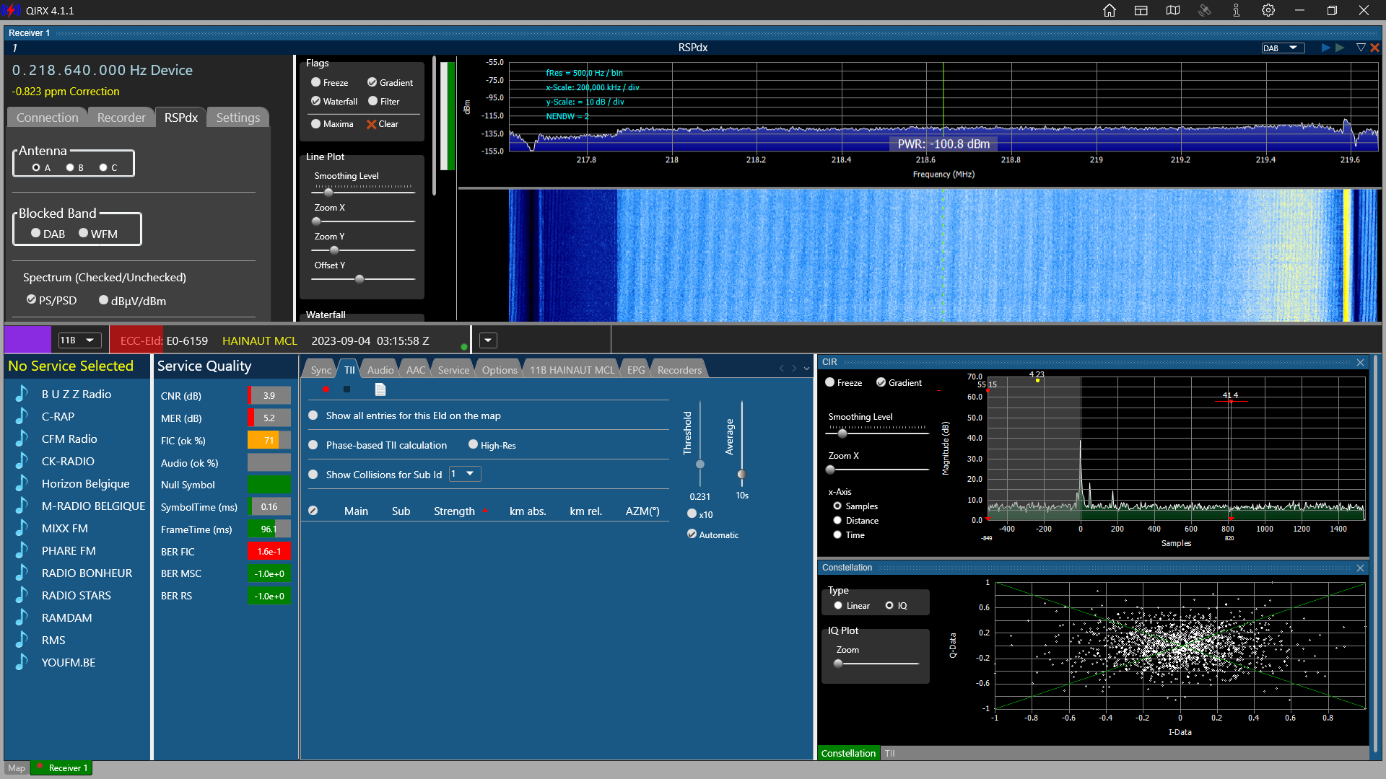The width and height of the screenshot is (1386, 779).
Task: Click the Map button at bottom left
Action: coord(16,768)
